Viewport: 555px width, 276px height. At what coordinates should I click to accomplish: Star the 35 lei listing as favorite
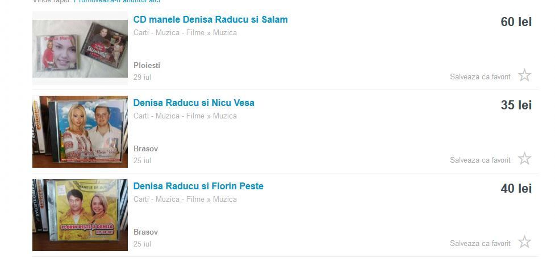[x=524, y=159]
